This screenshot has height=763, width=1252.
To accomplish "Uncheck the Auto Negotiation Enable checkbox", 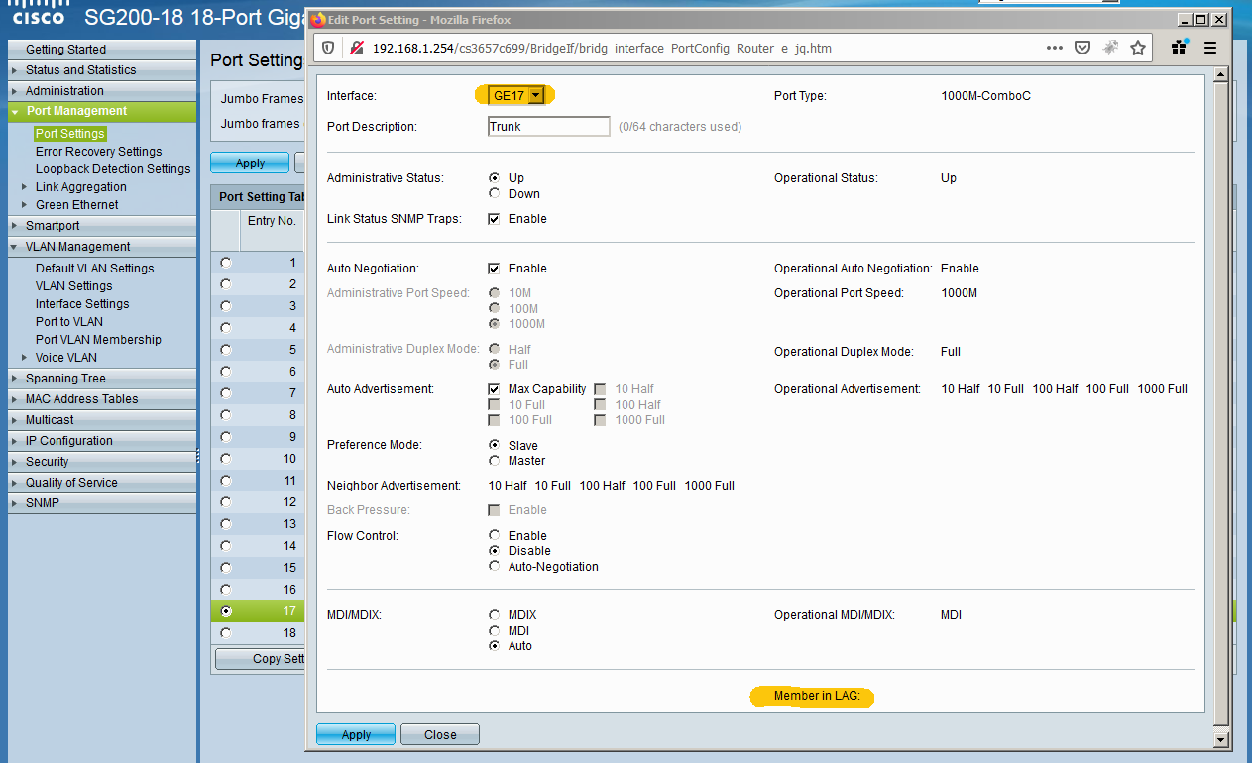I will pos(494,269).
